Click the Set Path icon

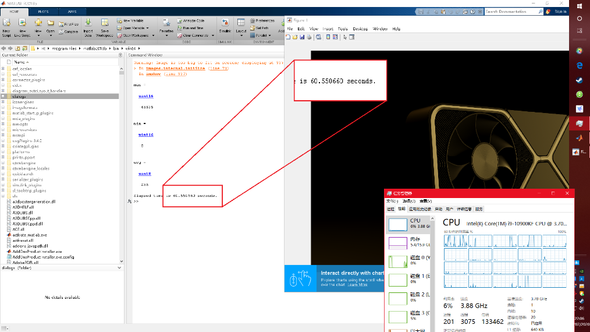click(253, 27)
